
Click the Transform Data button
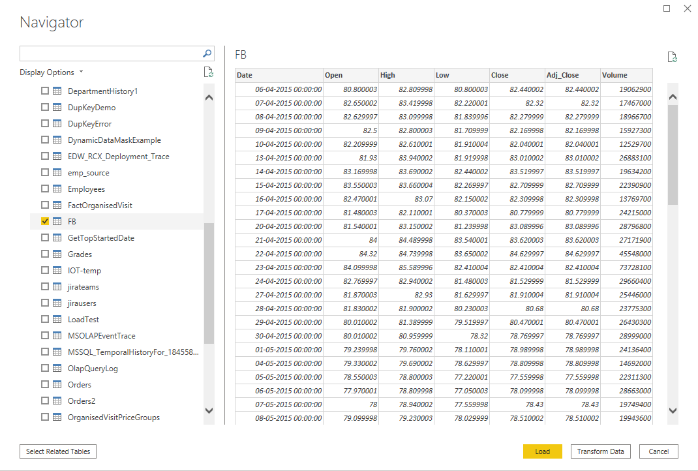pyautogui.click(x=600, y=451)
